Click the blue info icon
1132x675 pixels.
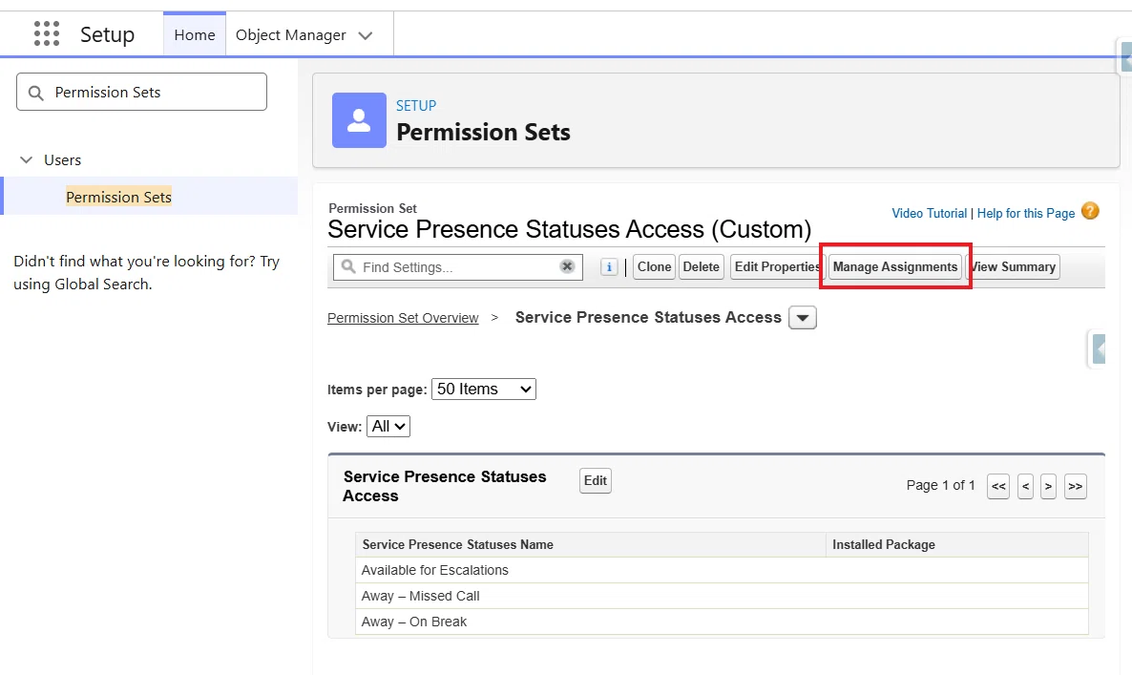609,267
